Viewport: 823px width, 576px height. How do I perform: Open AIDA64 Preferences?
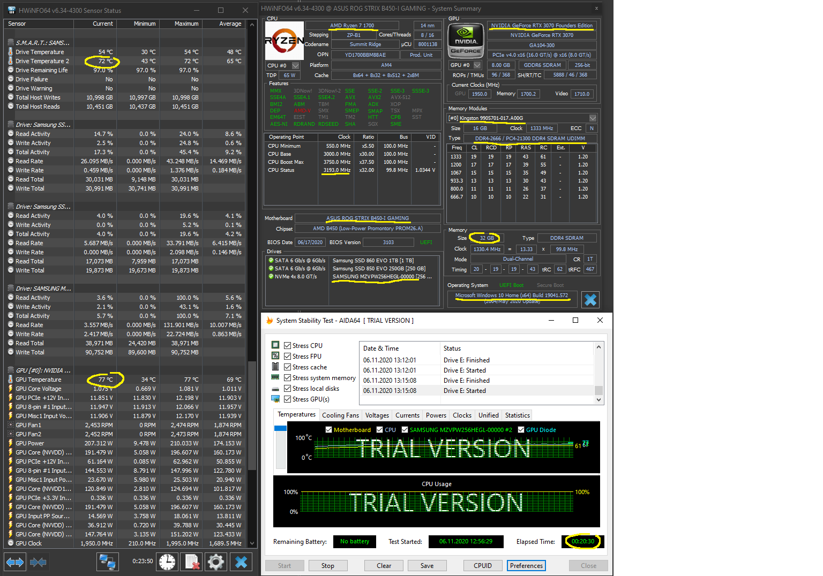click(x=526, y=566)
